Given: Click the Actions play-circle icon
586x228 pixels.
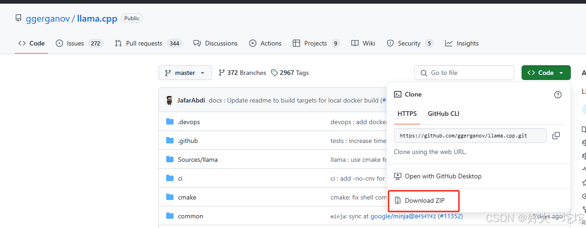Looking at the screenshot, I should point(253,43).
